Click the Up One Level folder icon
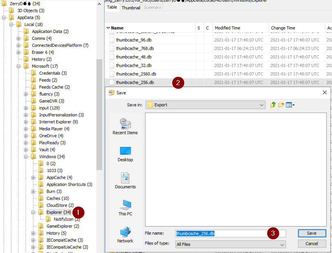The width and height of the screenshot is (332, 253). tap(273, 105)
